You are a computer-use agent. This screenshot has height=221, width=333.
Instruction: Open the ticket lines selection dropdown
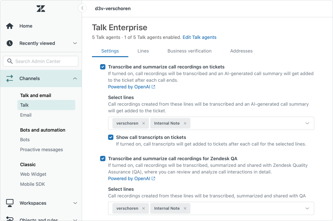click(307, 123)
